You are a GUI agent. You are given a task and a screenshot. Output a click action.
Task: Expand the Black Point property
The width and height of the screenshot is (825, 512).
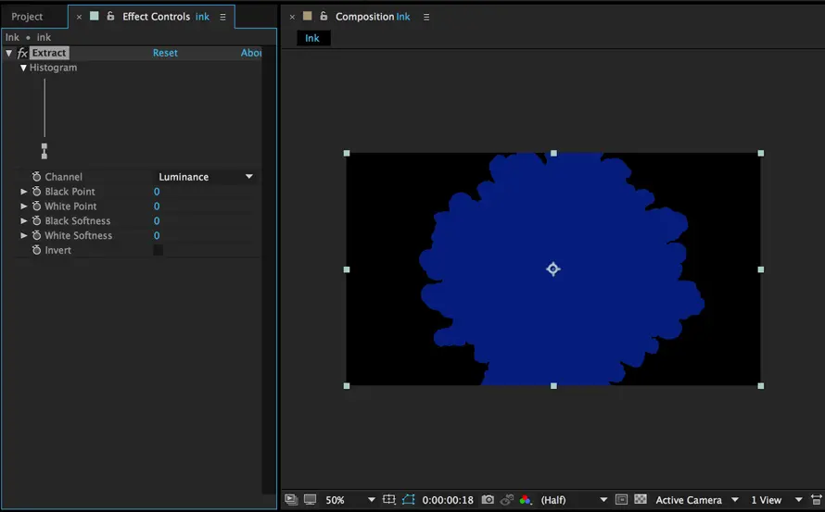pyautogui.click(x=24, y=192)
